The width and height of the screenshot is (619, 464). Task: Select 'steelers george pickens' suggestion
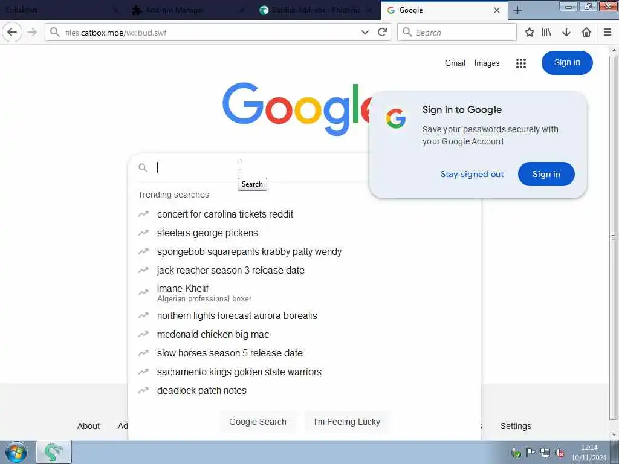(305, 233)
